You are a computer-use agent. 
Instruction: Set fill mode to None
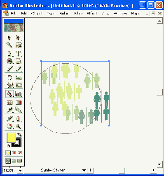point(20,153)
